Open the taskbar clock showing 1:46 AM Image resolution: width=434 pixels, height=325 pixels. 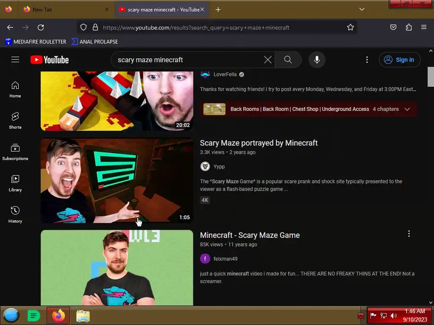click(x=415, y=315)
